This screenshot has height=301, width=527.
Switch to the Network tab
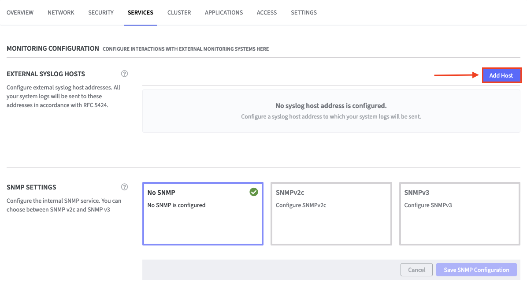coord(61,12)
